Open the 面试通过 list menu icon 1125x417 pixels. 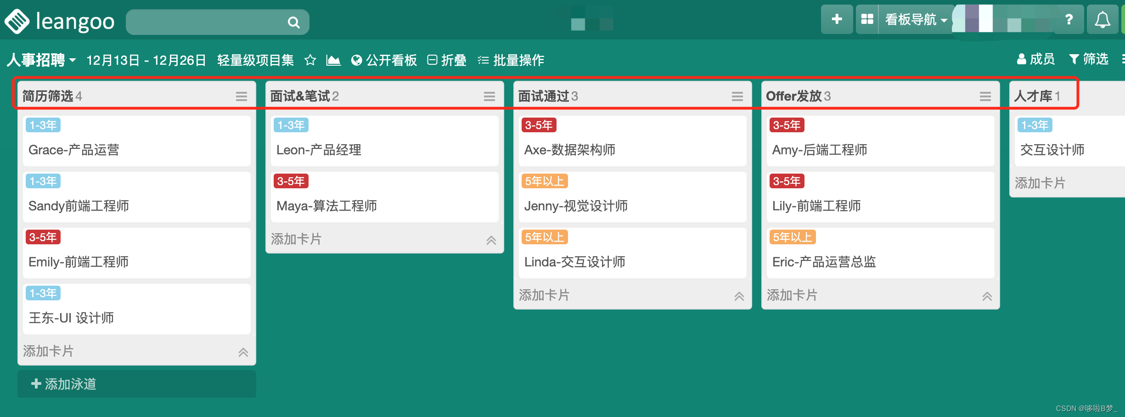[x=737, y=96]
